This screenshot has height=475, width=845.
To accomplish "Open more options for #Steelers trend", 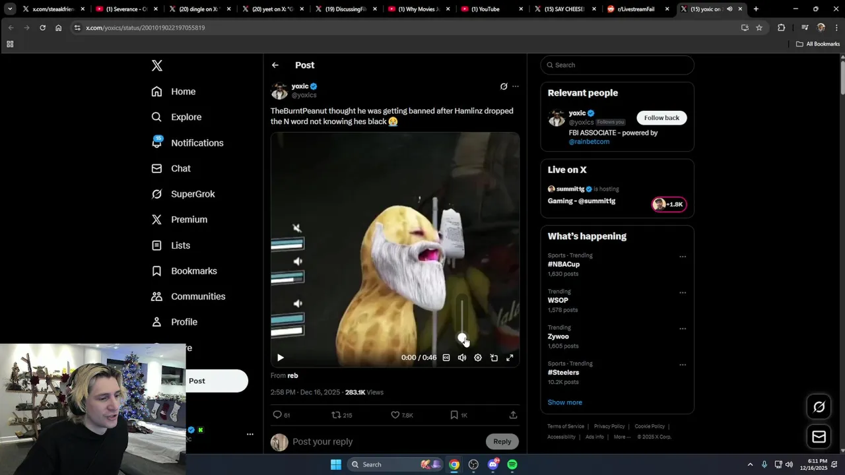I will [683, 364].
